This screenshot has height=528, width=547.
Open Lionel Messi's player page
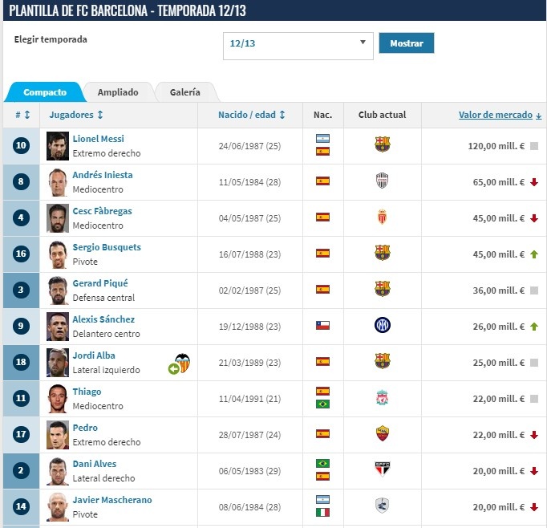[x=99, y=139]
